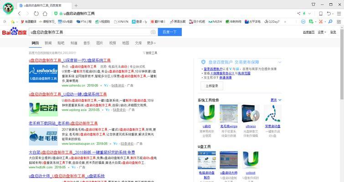Open a new tab with the plus icon
The image size is (344, 182).
click(76, 5)
